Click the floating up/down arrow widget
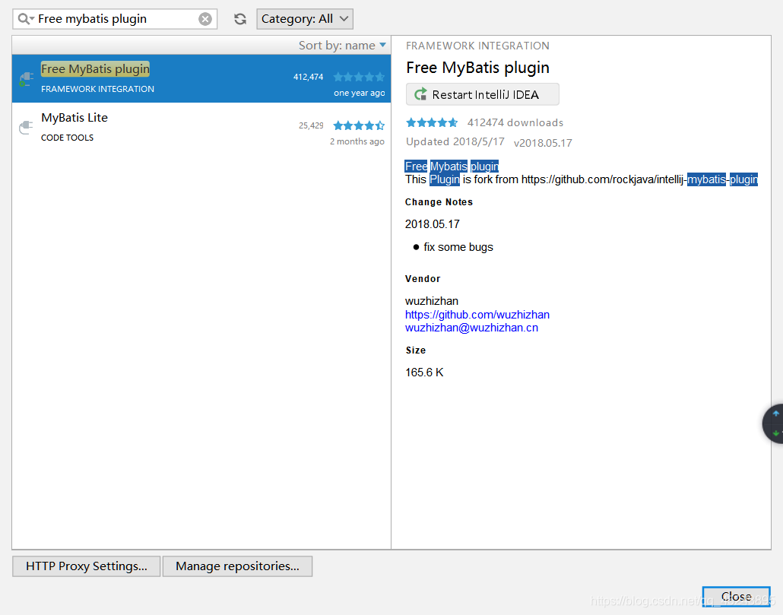The width and height of the screenshot is (783, 615). 773,423
